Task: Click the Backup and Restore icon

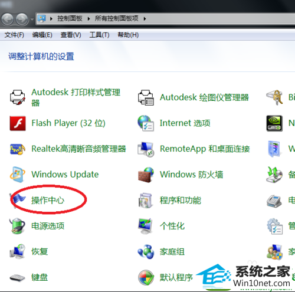Action: pyautogui.click(x=274, y=175)
